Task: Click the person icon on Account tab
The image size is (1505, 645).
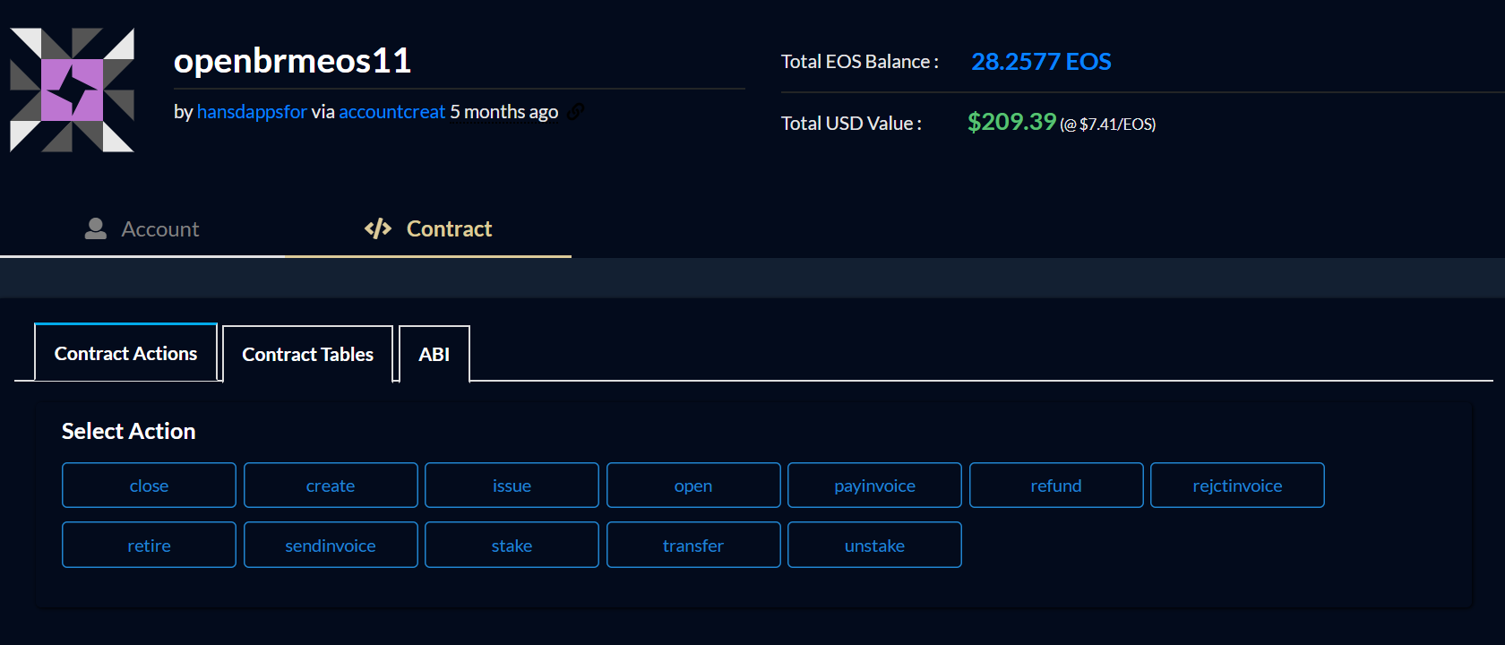Action: pyautogui.click(x=96, y=228)
